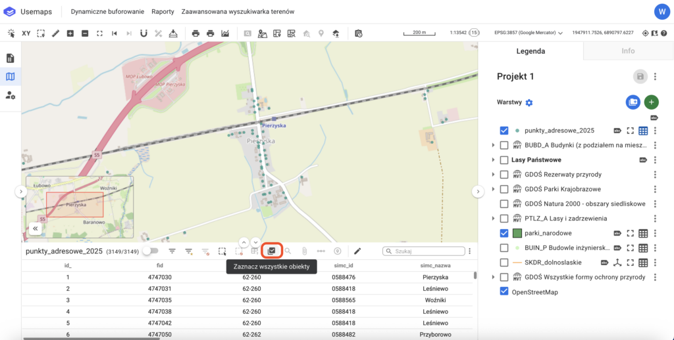
Task: Open the Raporty menu
Action: click(x=163, y=12)
